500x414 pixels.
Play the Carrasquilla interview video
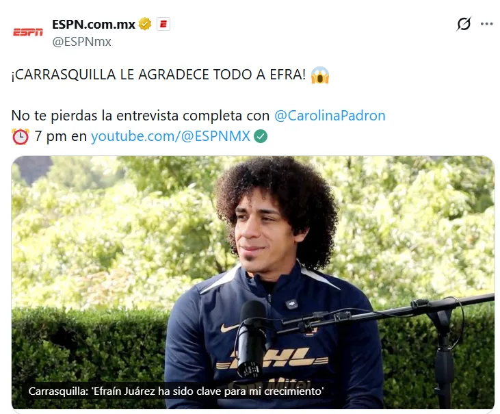253,282
